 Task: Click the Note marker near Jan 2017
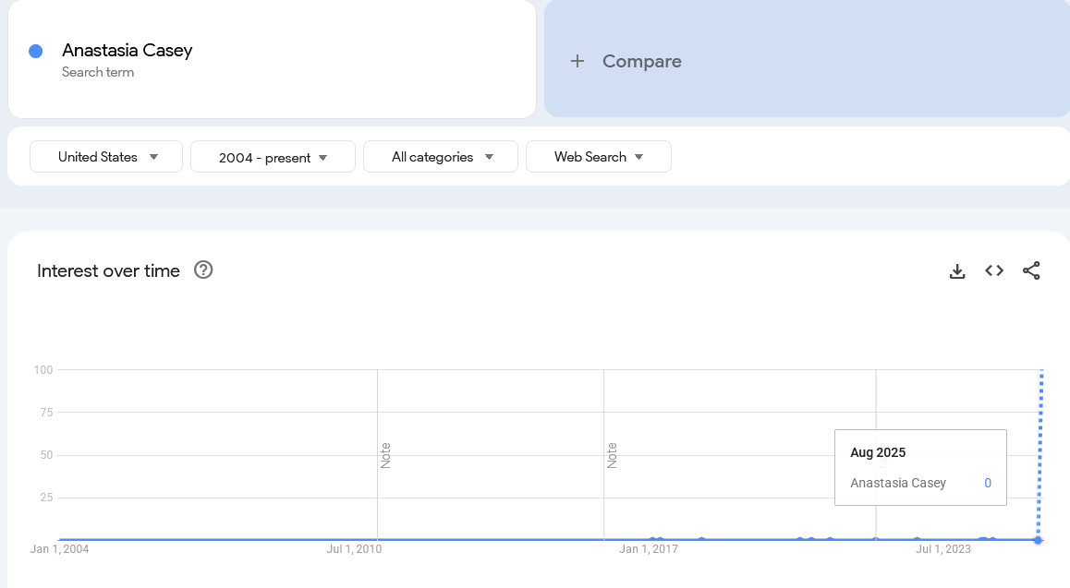coord(612,455)
